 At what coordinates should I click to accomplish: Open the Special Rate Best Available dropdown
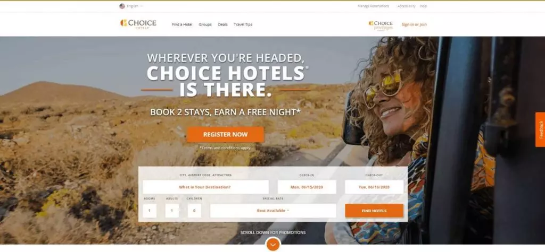[273, 211]
